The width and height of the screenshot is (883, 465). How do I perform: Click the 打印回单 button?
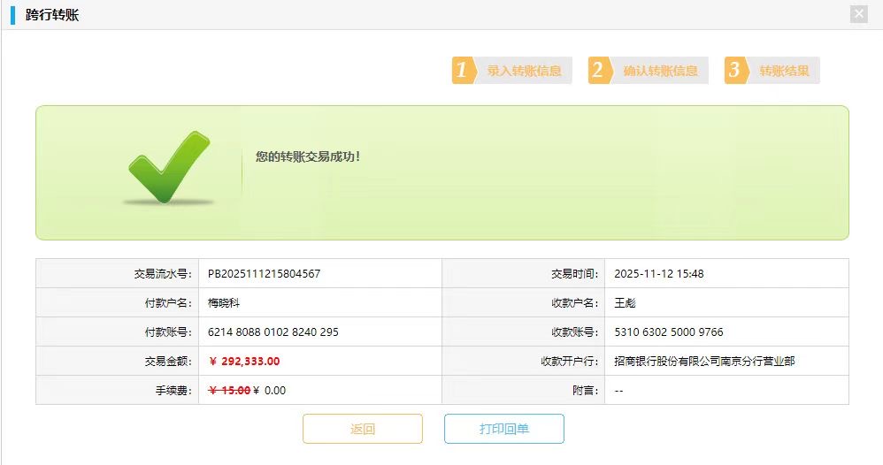tap(504, 429)
